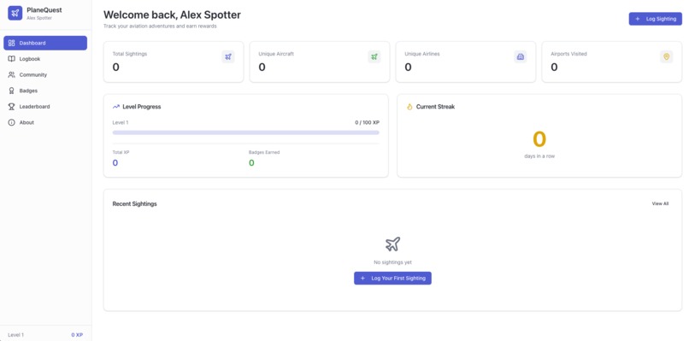Click the 0 / 100 XP text

tap(367, 122)
